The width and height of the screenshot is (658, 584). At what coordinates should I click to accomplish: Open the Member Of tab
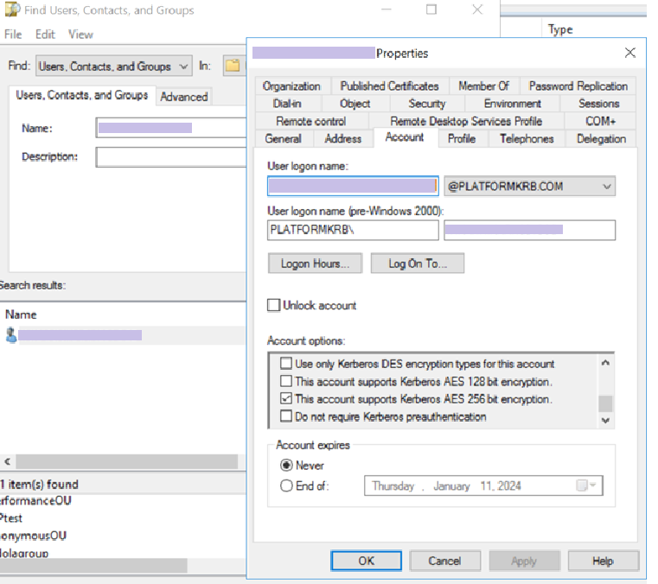click(x=484, y=86)
